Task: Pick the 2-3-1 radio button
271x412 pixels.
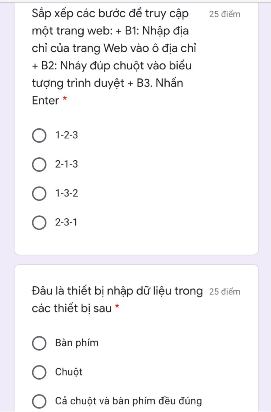Action: click(x=39, y=223)
